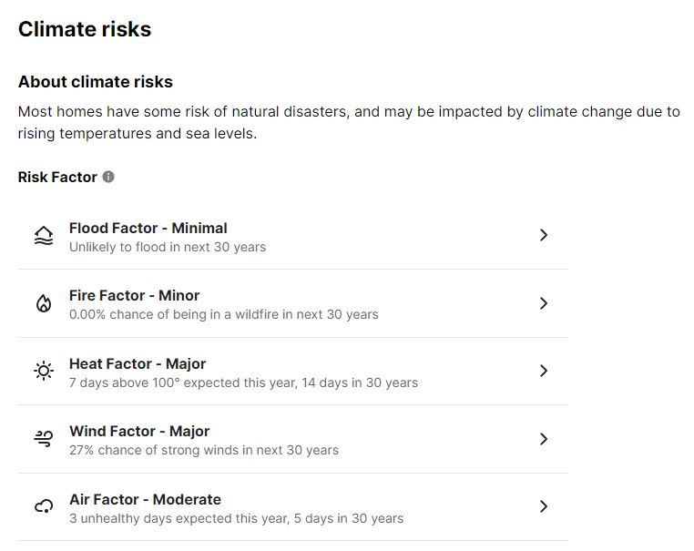Open the Risk Factor info icon

point(108,177)
